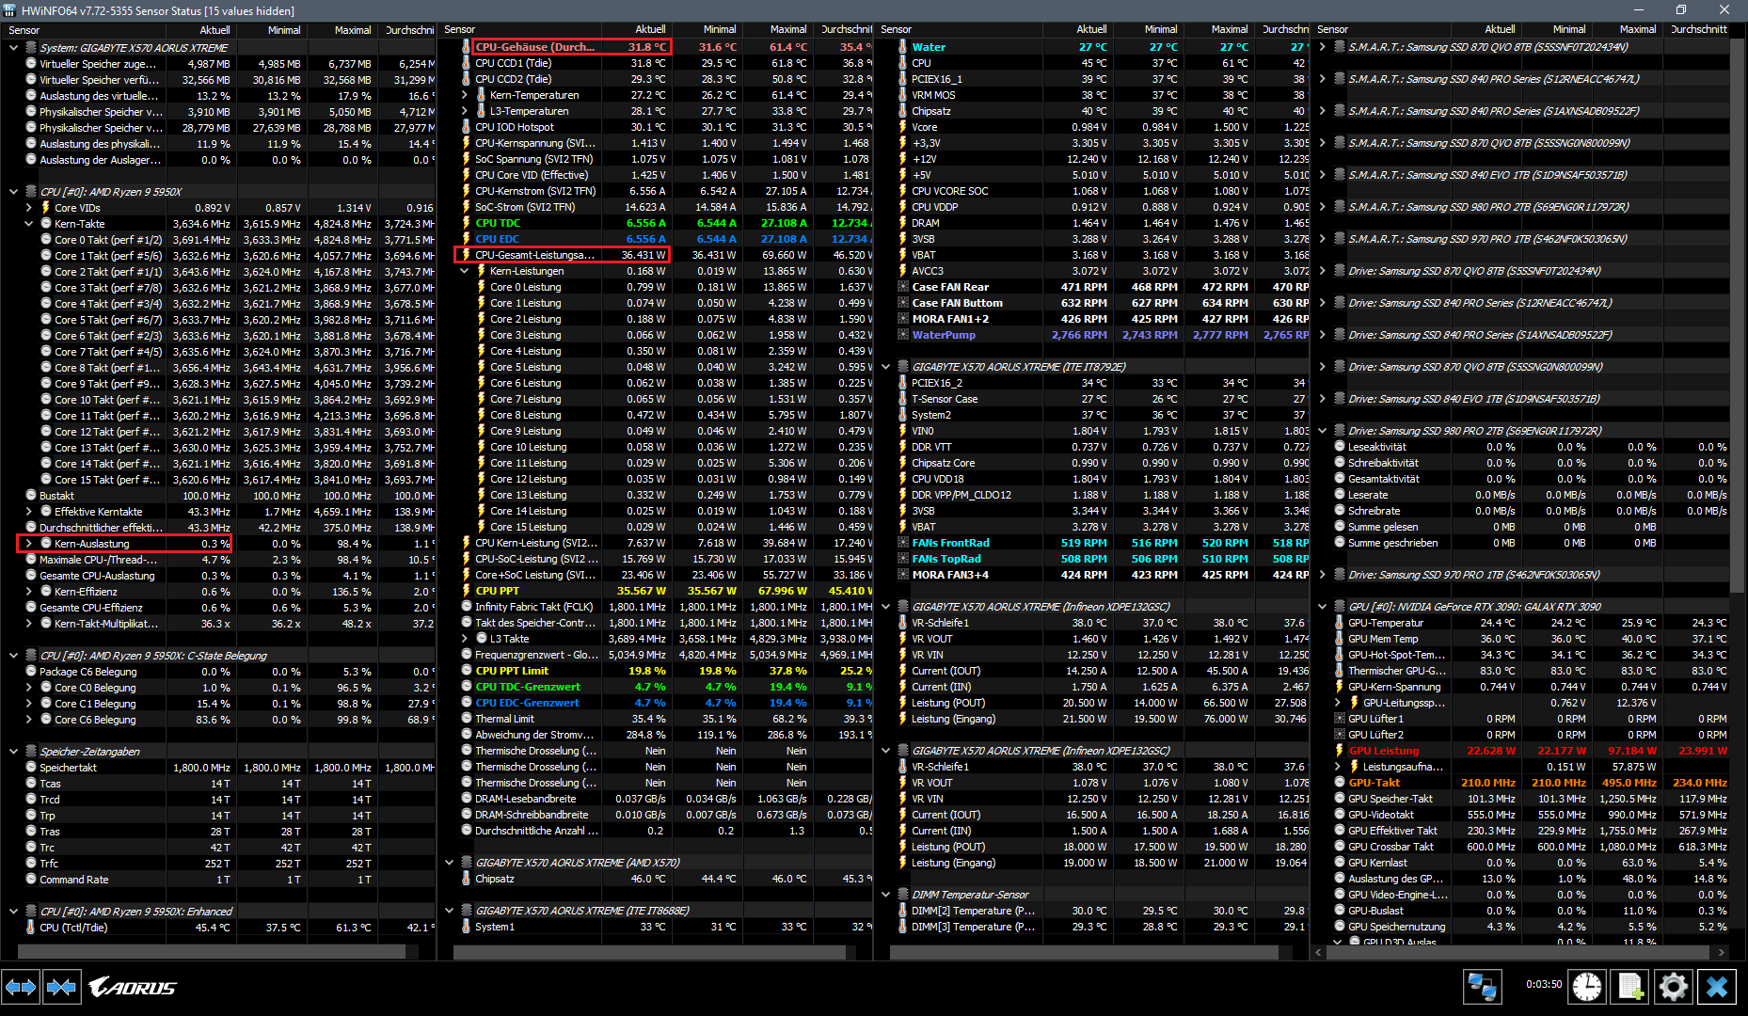Click the thermometer icon beside System1
The image size is (1748, 1016).
[467, 927]
